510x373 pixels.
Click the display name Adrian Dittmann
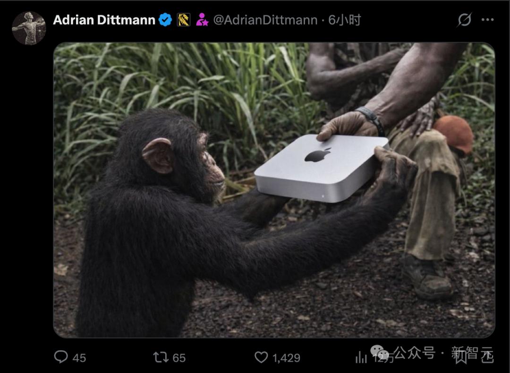coord(104,20)
